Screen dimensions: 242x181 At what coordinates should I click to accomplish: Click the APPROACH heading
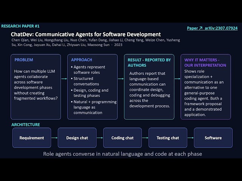coord(82,60)
